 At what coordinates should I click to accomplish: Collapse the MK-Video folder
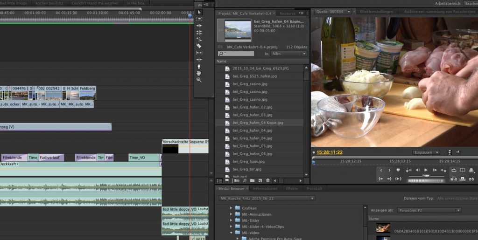pyautogui.click(x=231, y=233)
